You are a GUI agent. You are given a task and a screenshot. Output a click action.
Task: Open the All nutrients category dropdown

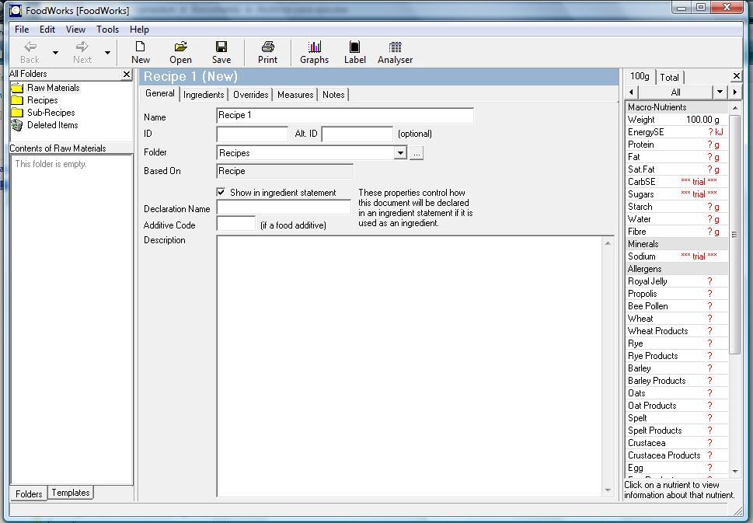point(719,92)
